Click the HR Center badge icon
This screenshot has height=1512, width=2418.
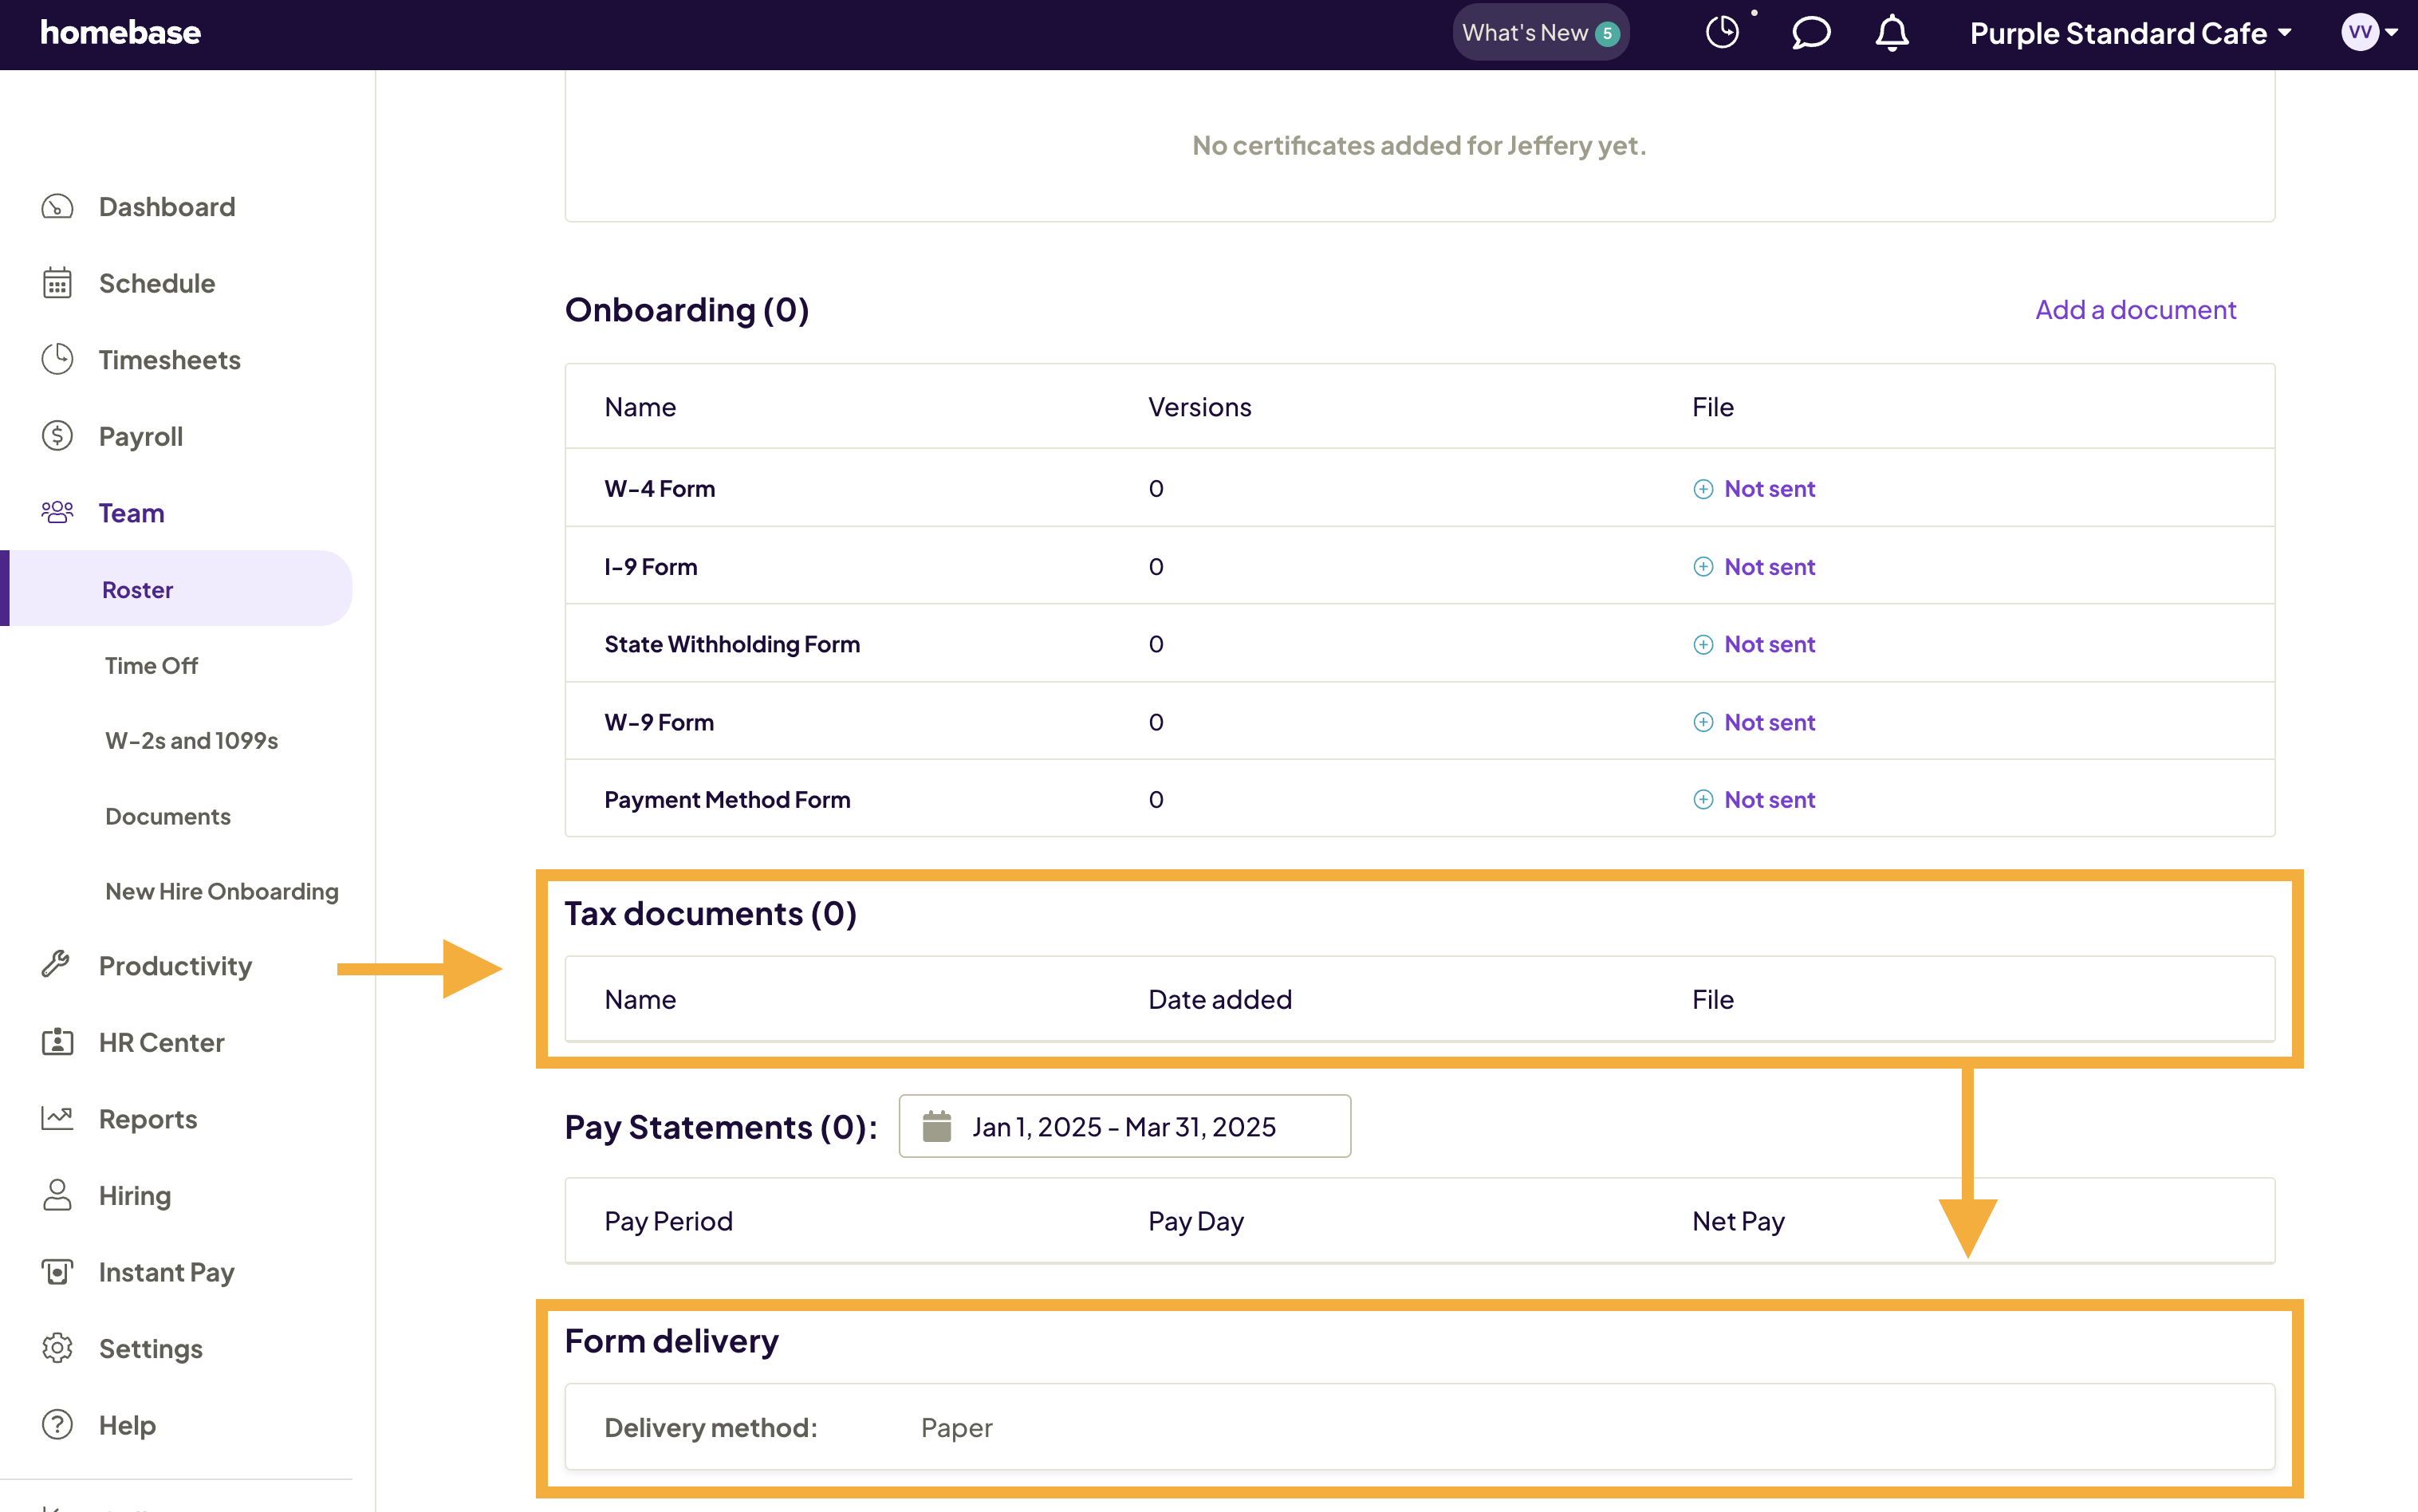pyautogui.click(x=57, y=1042)
